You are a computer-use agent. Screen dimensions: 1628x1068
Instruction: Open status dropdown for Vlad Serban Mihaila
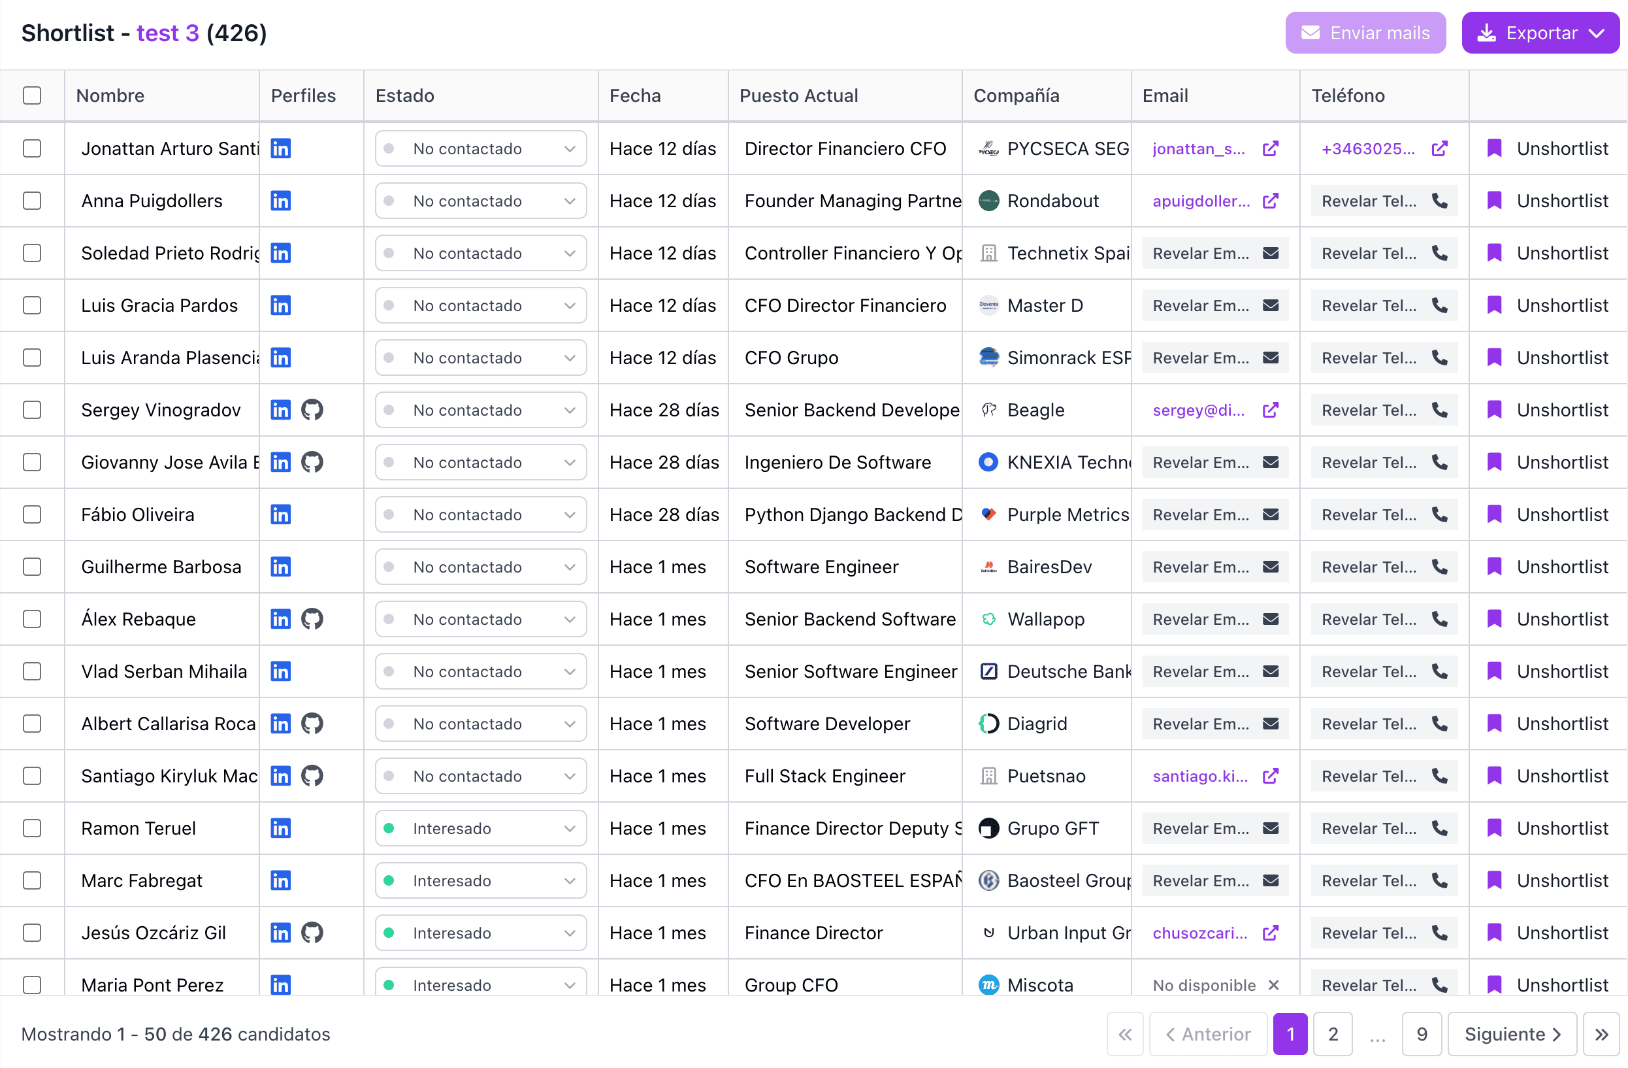tap(481, 671)
